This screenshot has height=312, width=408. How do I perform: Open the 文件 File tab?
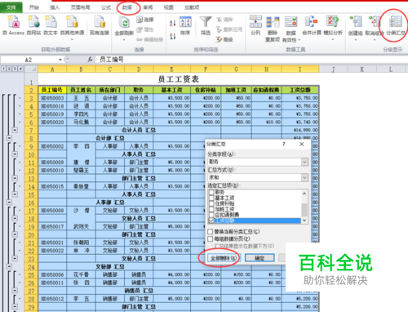11,7
